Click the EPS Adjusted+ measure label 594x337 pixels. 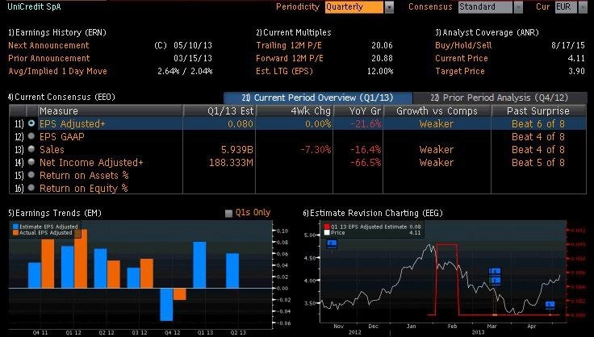click(73, 123)
